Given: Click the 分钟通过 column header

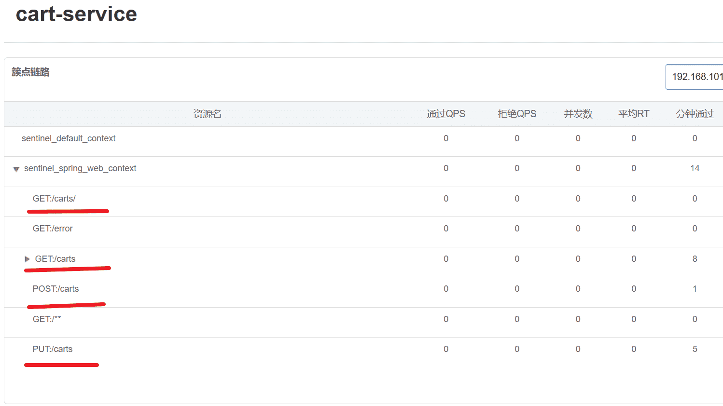Looking at the screenshot, I should pos(695,114).
